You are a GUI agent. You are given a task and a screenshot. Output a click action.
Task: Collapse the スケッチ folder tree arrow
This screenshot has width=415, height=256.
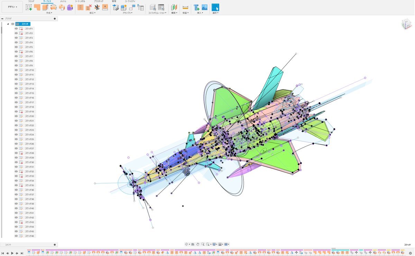point(8,24)
